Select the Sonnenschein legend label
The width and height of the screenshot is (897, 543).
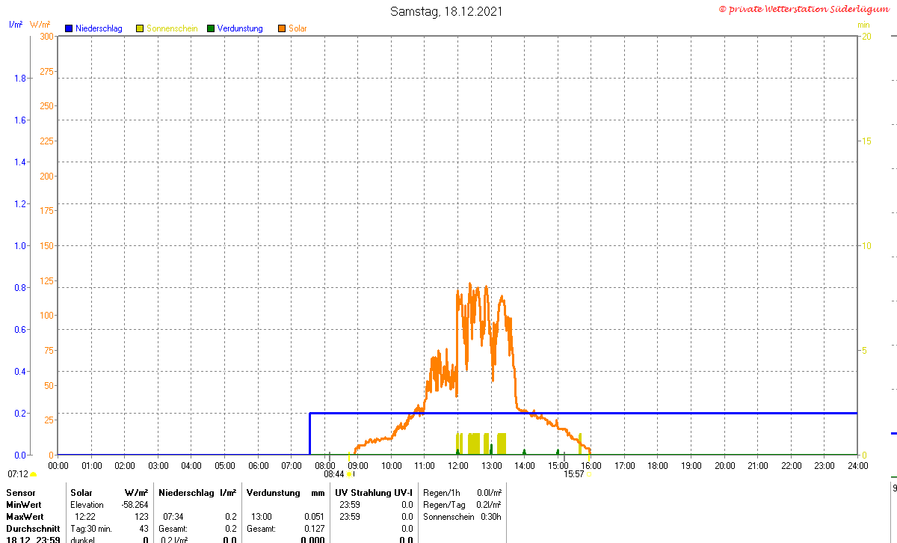(172, 28)
